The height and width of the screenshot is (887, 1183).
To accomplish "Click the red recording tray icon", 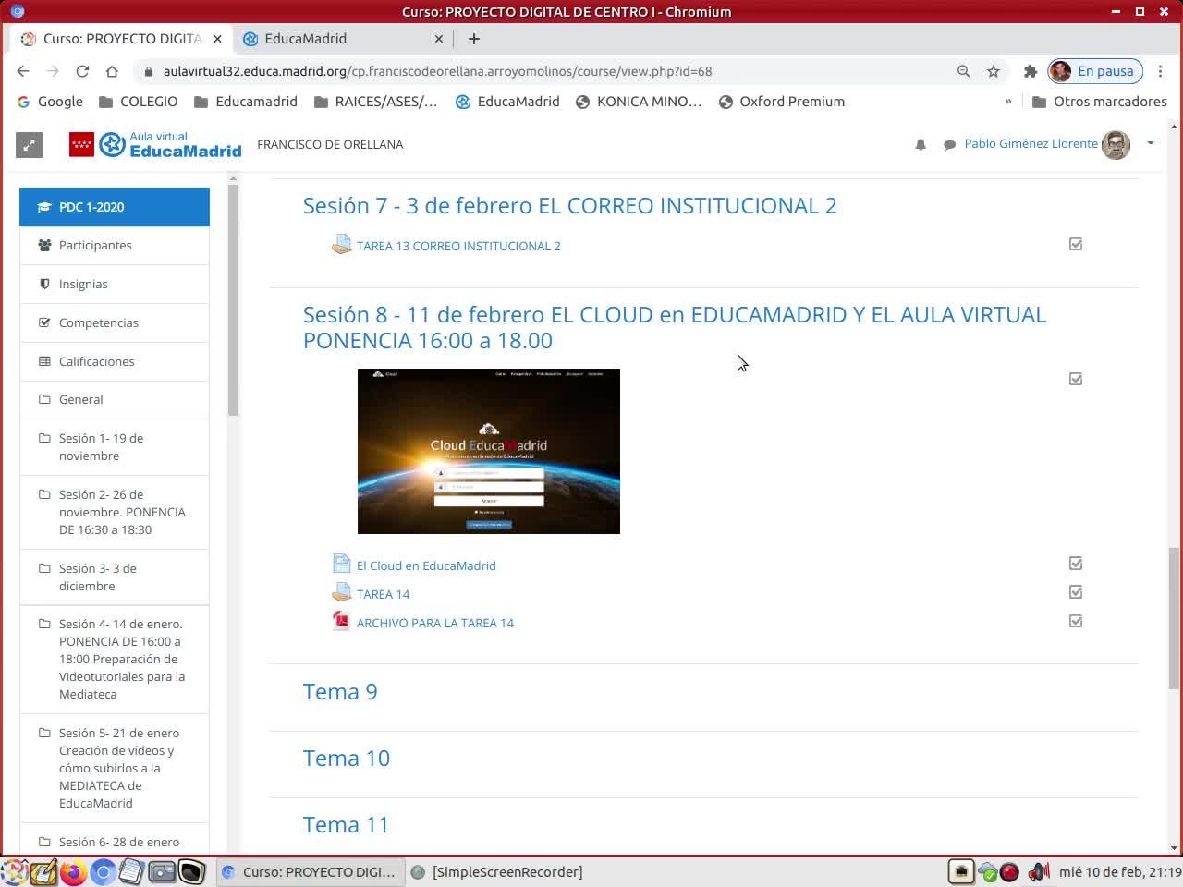I will 1009,871.
